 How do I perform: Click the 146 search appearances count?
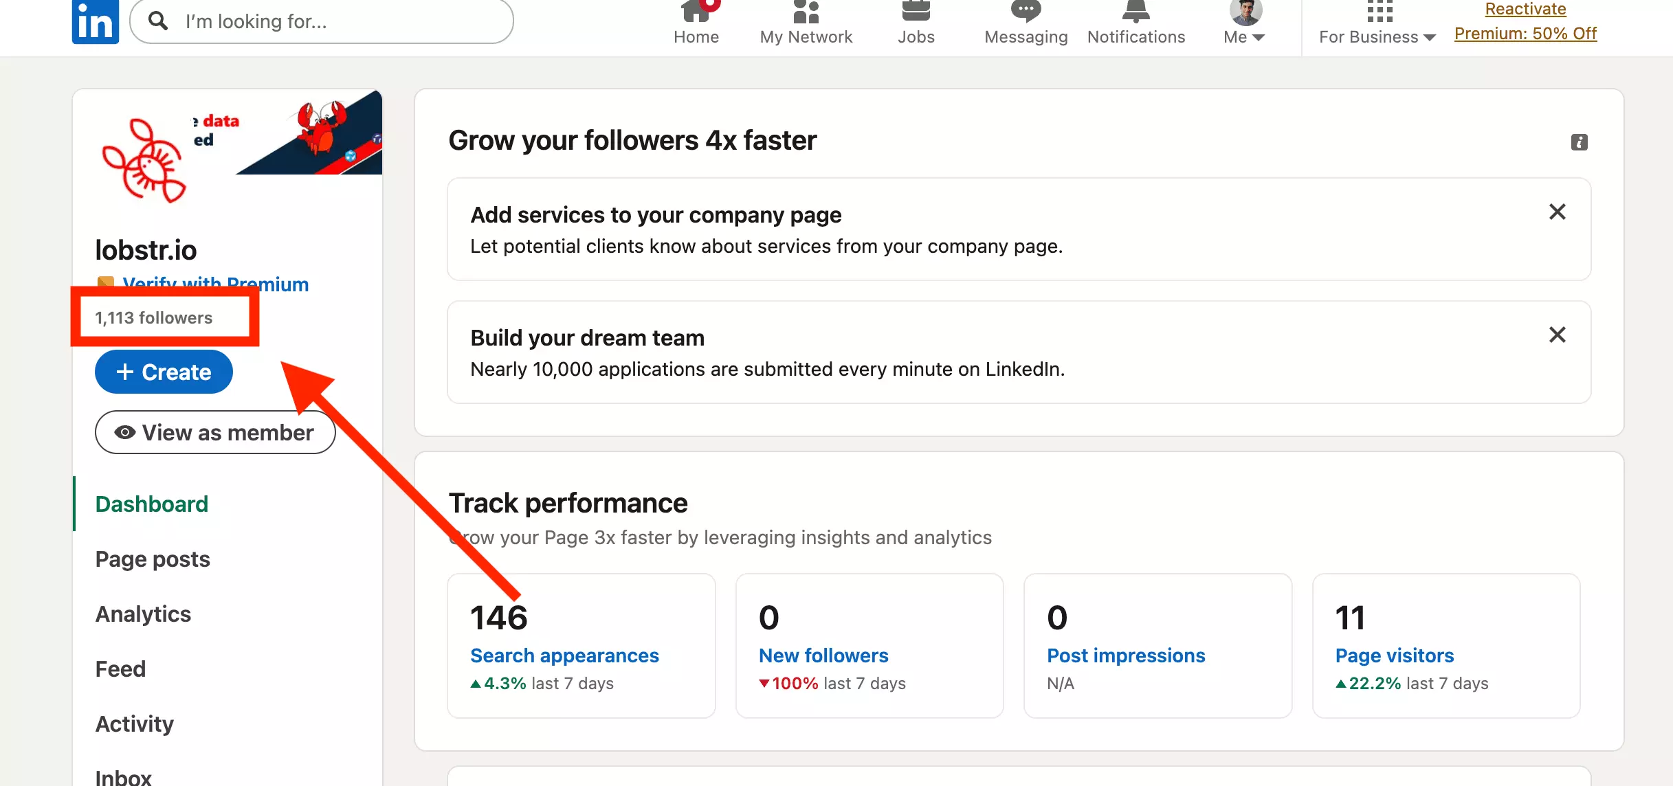pyautogui.click(x=498, y=617)
